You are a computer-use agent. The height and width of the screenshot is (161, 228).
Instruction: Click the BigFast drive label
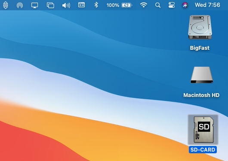[x=200, y=48]
